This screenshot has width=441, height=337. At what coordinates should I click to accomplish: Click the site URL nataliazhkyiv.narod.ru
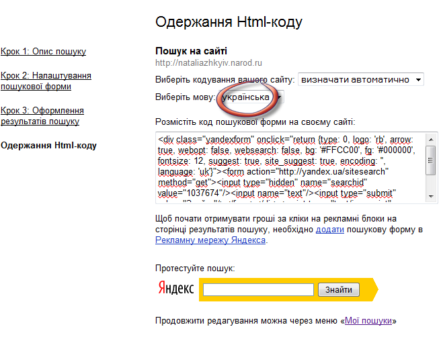pyautogui.click(x=208, y=63)
